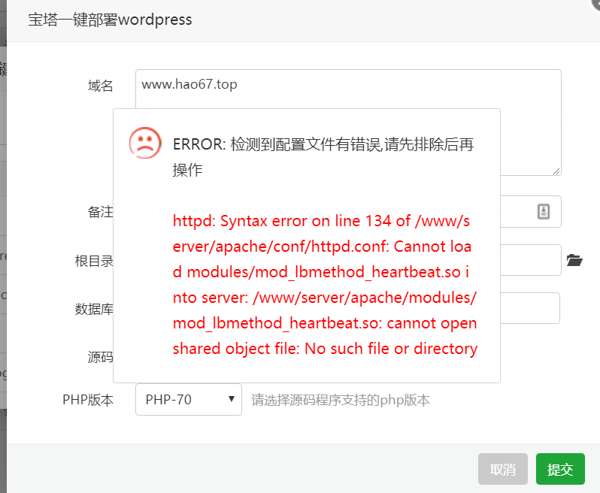
Task: Click the 请选择源码程序支持的php版本 hint text
Action: click(x=341, y=400)
